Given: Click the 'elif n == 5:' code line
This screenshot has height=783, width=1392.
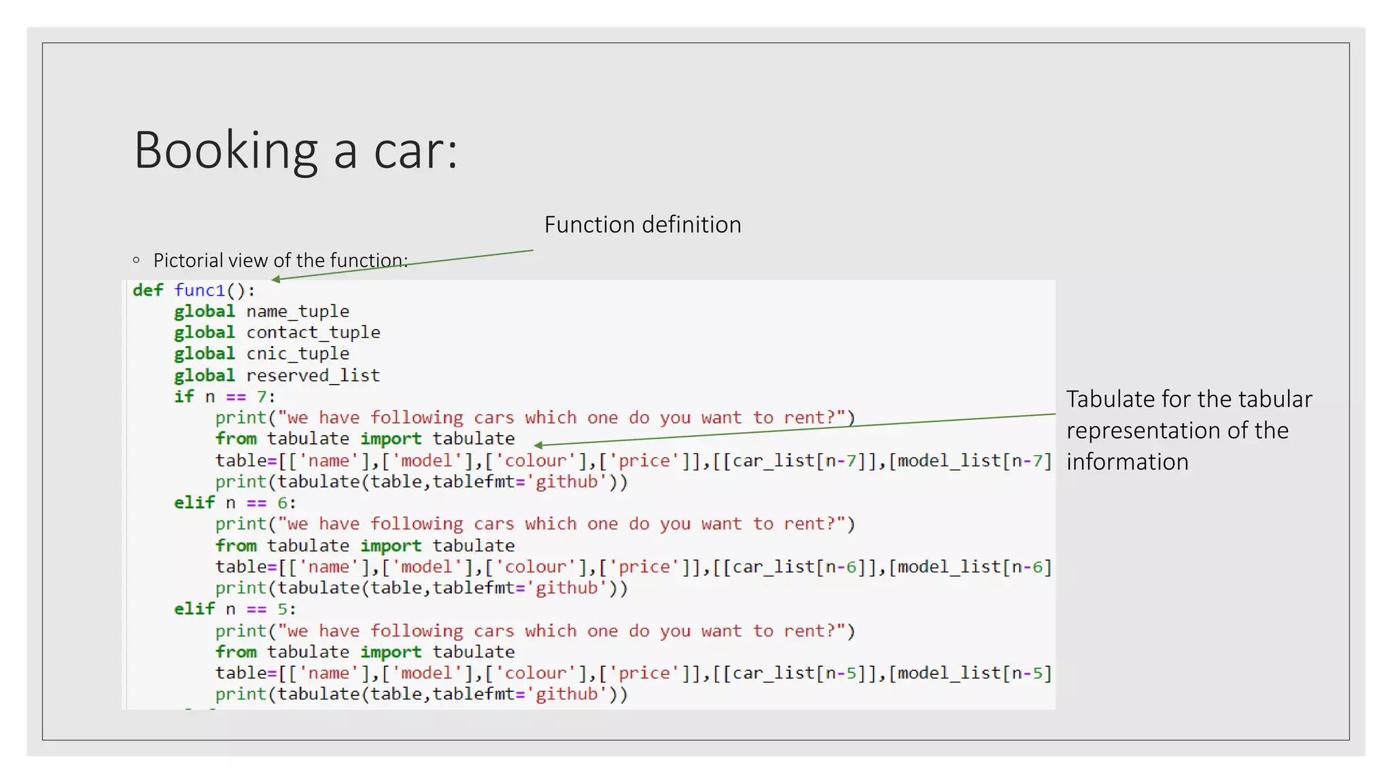Looking at the screenshot, I should click(234, 609).
